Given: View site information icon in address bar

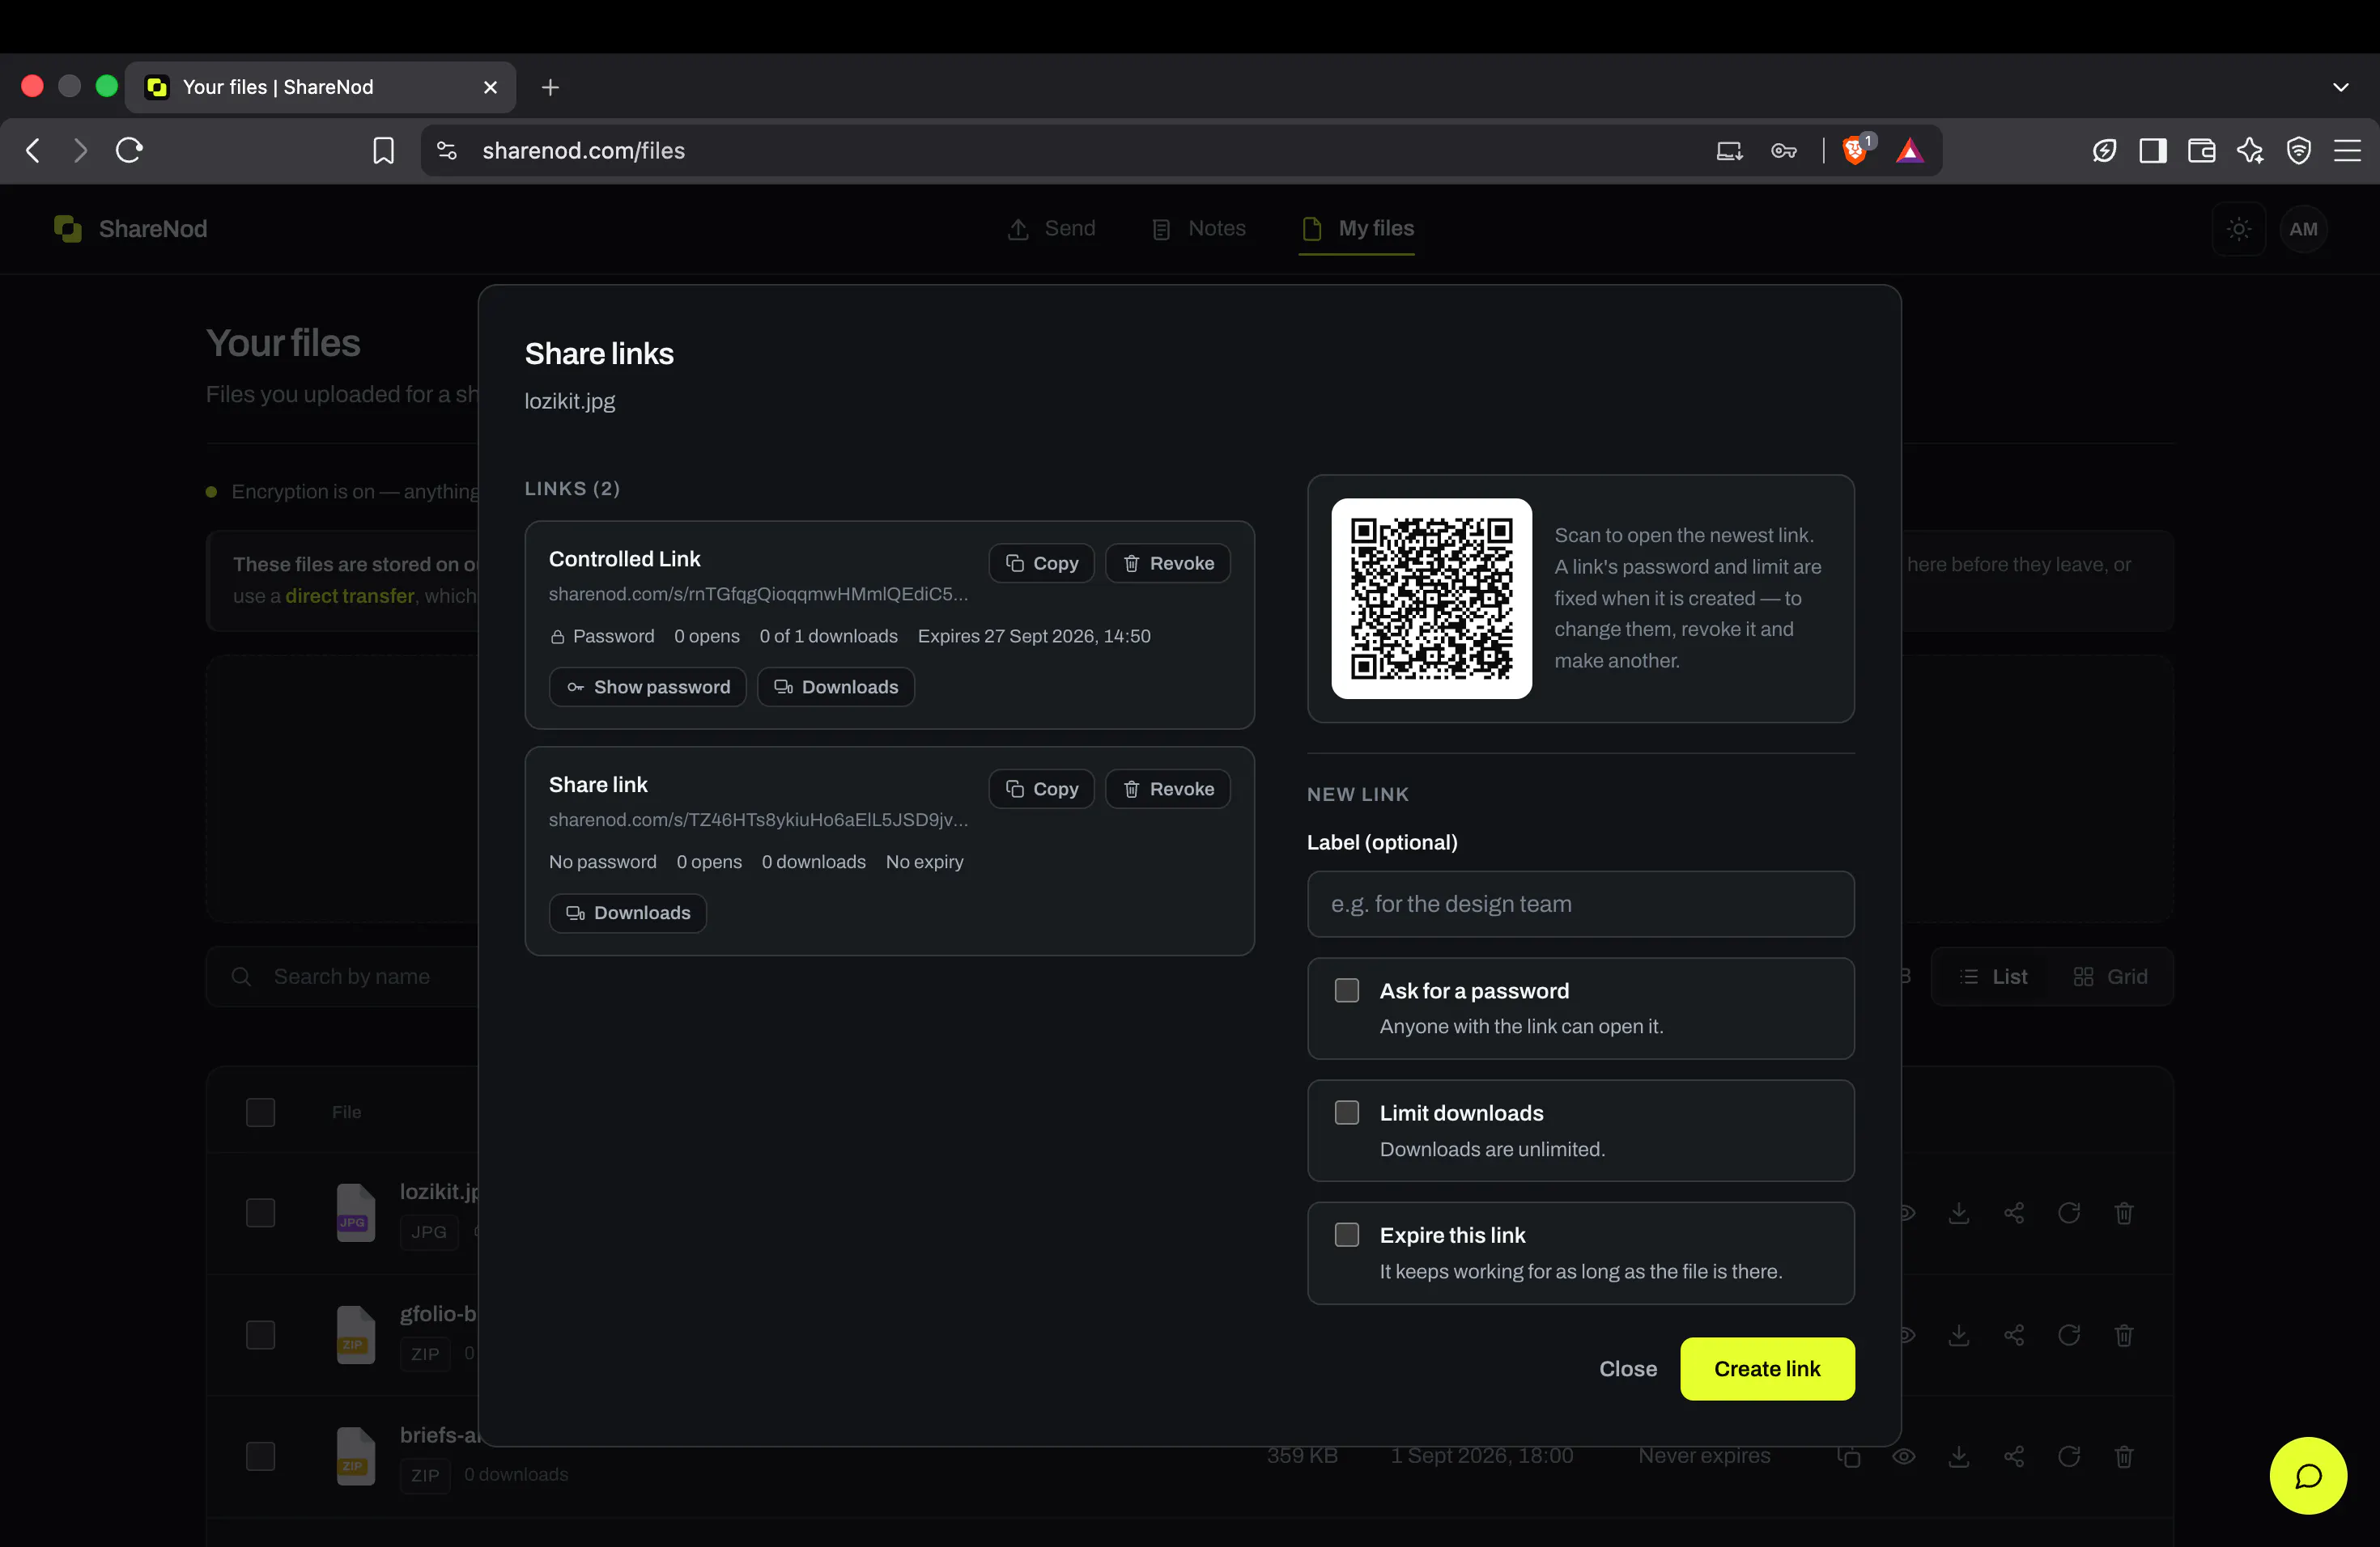Looking at the screenshot, I should coord(447,150).
